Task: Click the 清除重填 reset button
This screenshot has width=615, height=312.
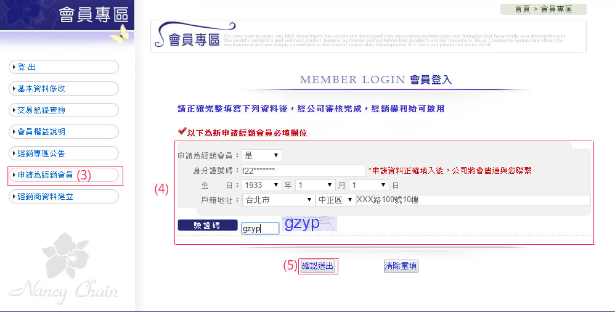Action: click(x=401, y=266)
